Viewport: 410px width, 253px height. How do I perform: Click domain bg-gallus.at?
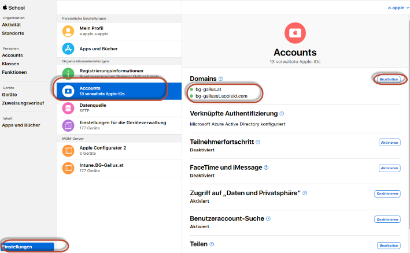click(x=208, y=90)
